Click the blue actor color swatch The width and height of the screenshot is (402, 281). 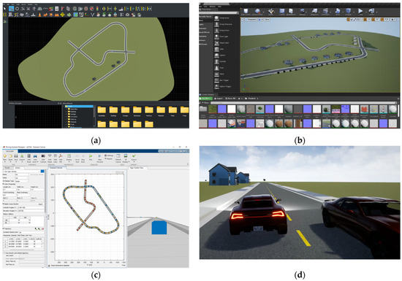(x=42, y=172)
